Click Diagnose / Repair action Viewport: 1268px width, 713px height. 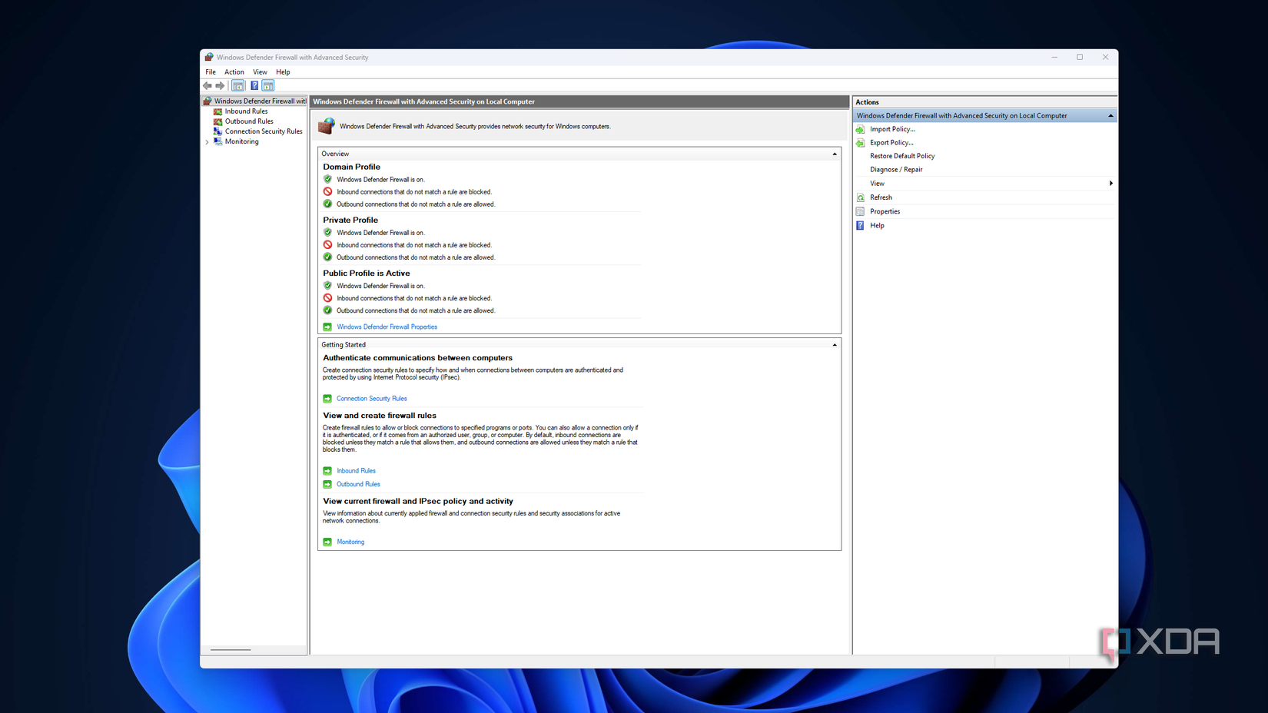(896, 170)
